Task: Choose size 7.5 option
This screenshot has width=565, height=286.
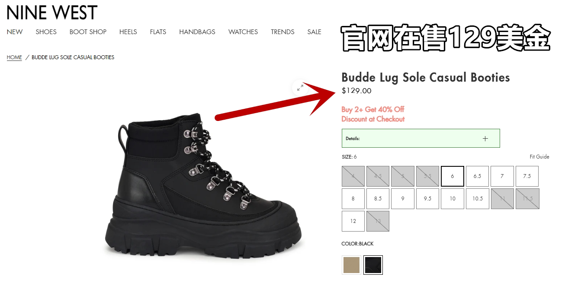Action: [x=527, y=176]
